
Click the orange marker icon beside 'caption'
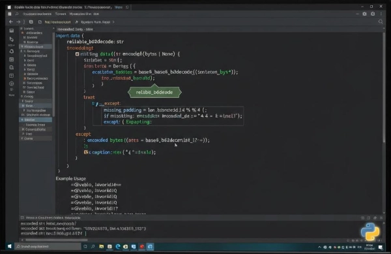pos(86,152)
